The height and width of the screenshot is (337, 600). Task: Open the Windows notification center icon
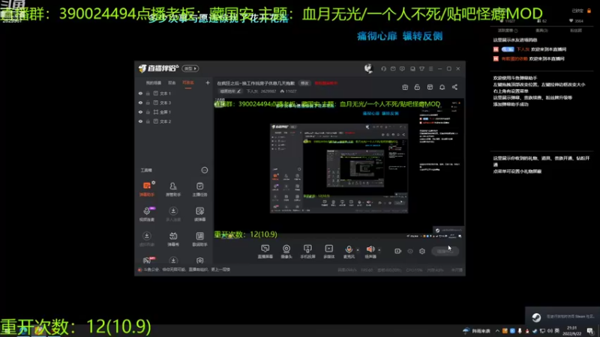[590, 331]
